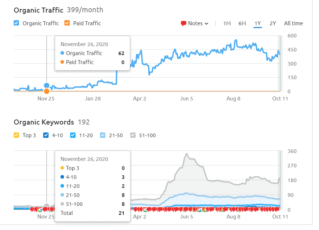This screenshot has height=230, width=319.
Task: Select the All time range
Action: click(293, 23)
